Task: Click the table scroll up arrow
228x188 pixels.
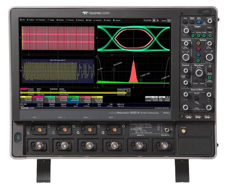Action: click(128, 90)
